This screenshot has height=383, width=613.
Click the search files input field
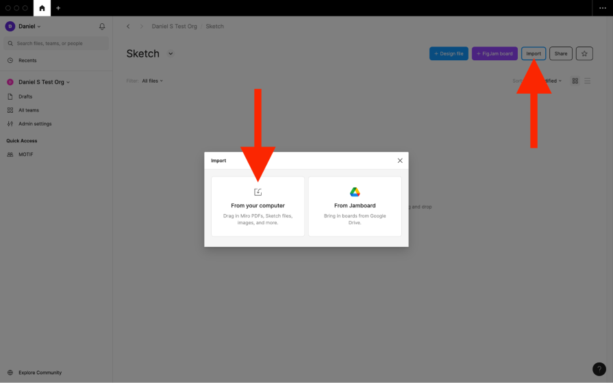pyautogui.click(x=56, y=43)
